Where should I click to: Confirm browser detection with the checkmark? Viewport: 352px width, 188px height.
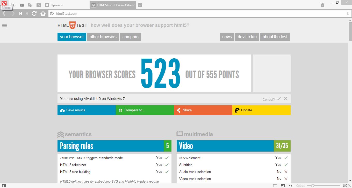[x=279, y=99]
